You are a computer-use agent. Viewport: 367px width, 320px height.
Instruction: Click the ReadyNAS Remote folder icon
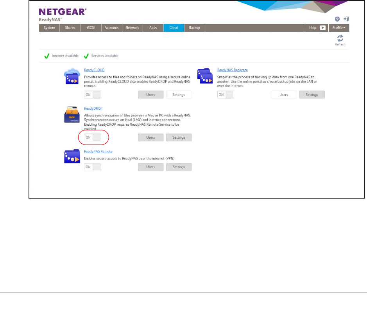pyautogui.click(x=72, y=156)
